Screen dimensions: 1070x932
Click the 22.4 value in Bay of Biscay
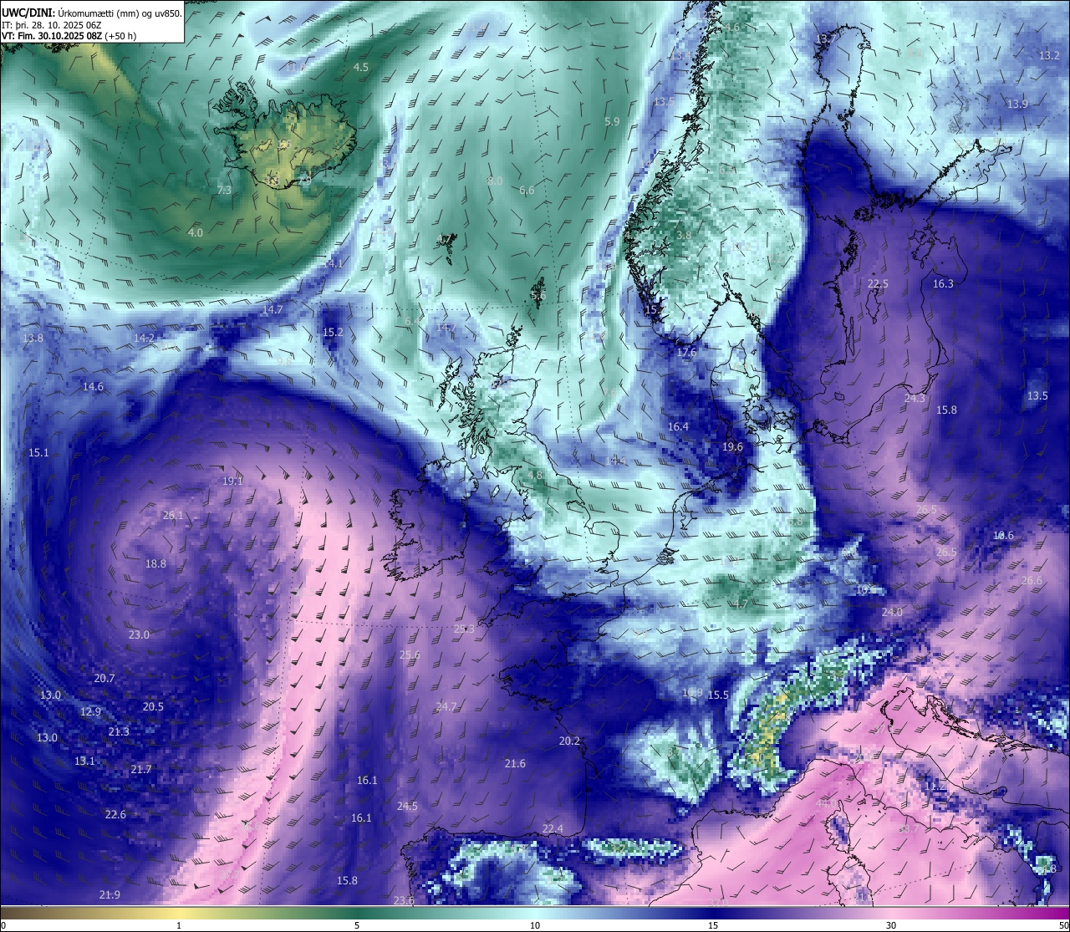[x=553, y=829]
